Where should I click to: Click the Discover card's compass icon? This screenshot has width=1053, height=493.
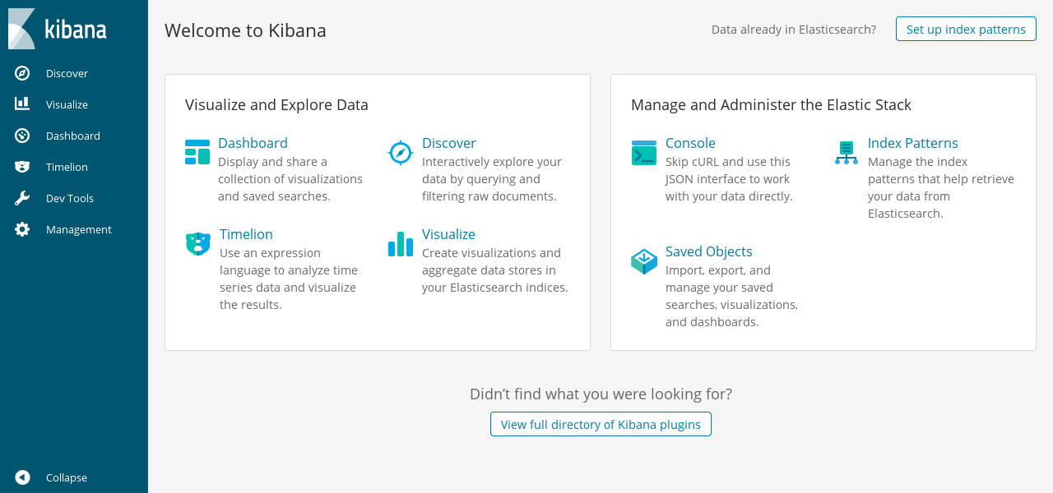pos(400,153)
